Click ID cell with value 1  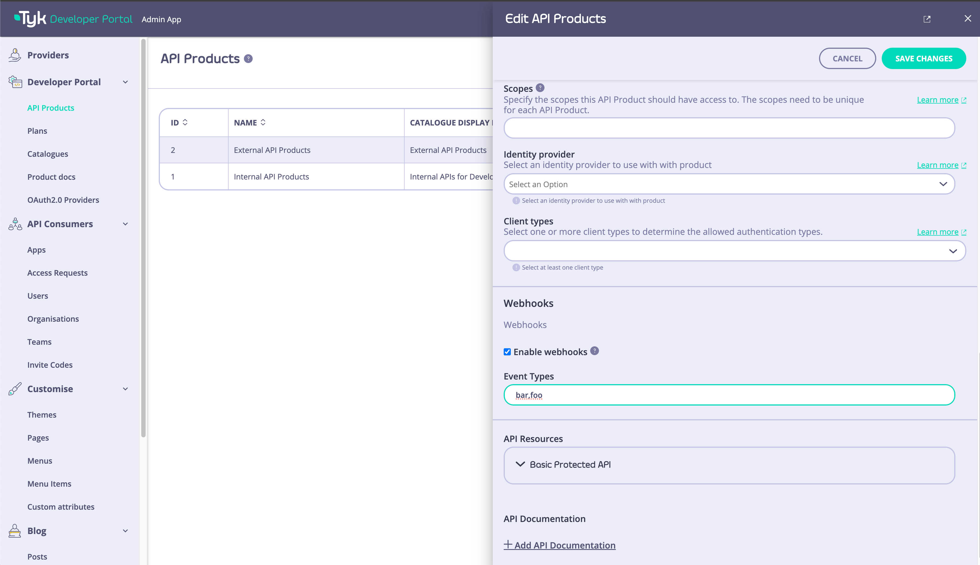point(194,176)
